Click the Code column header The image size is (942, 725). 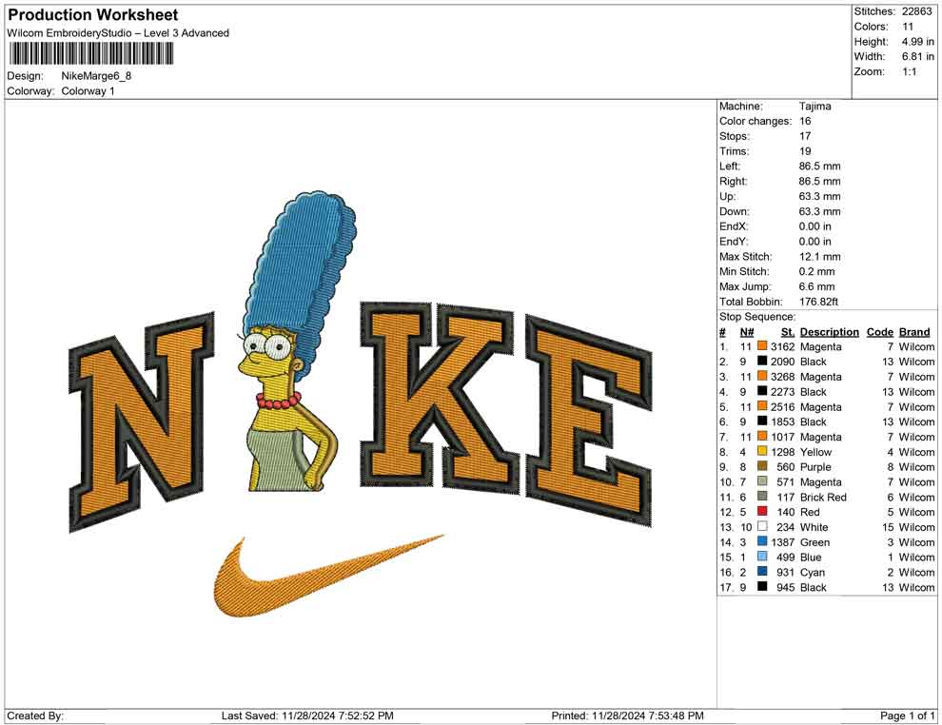click(x=879, y=332)
